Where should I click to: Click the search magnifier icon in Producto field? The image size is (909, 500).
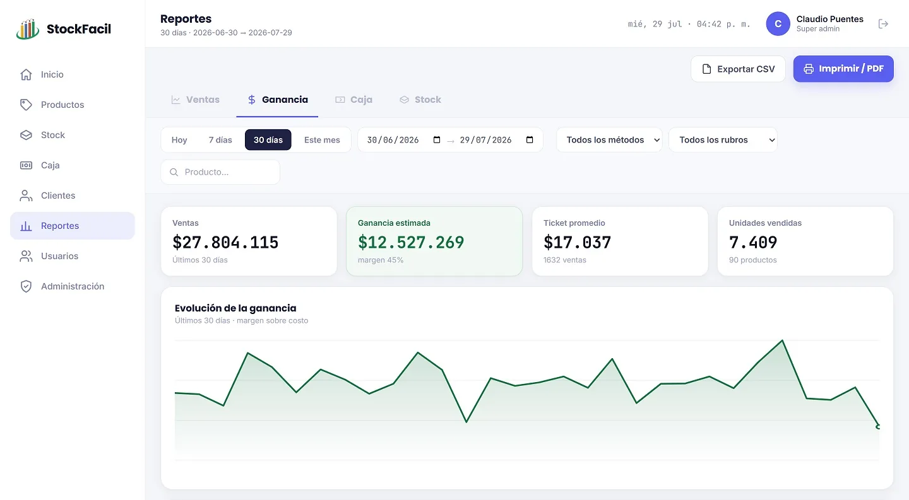[174, 172]
